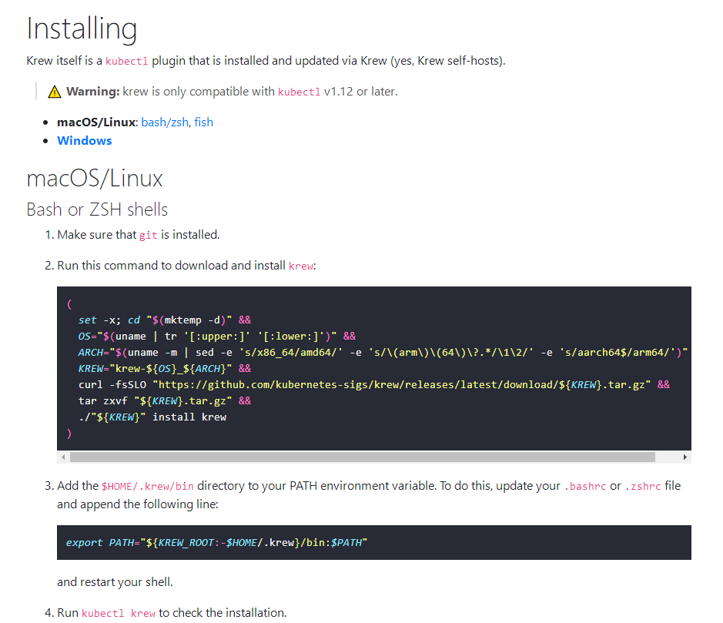Click the scroll left arrow of code block
The image size is (723, 623).
coord(63,457)
